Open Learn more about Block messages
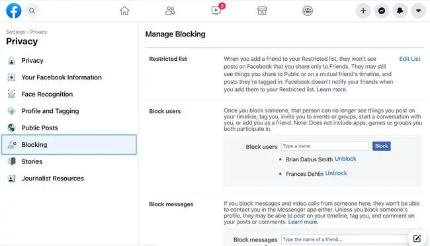Viewport: 430px width, 246px height. (302, 222)
